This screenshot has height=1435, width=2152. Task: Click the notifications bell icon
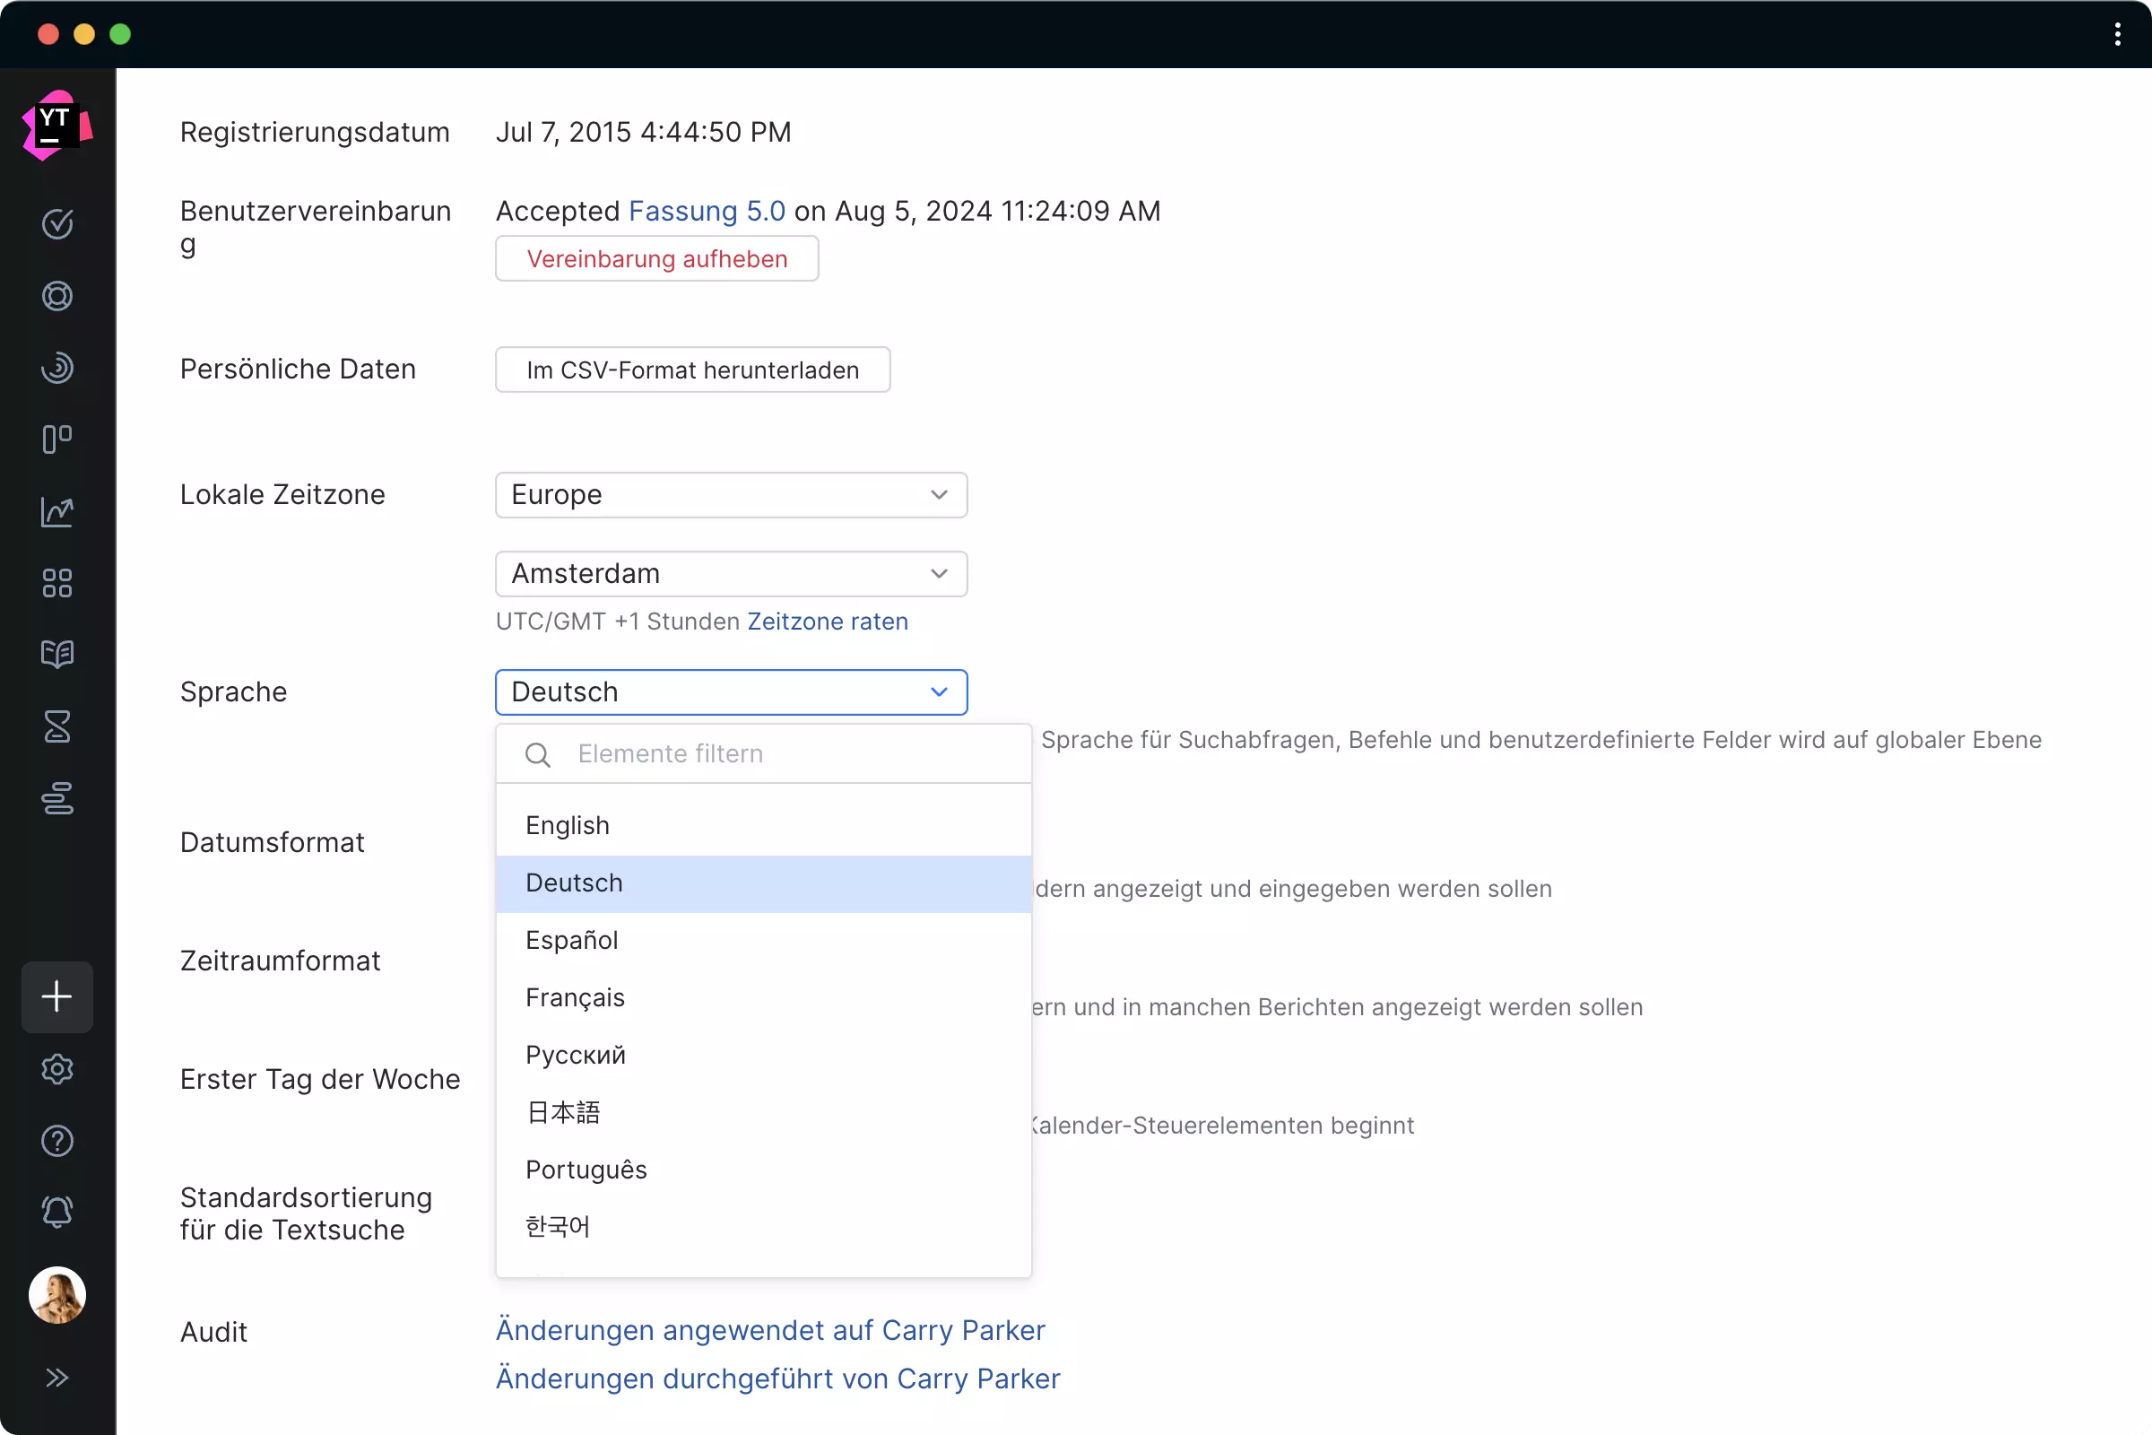coord(56,1213)
